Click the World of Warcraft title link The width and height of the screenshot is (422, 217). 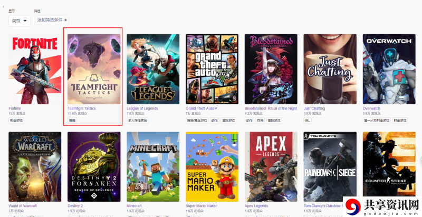click(x=23, y=206)
